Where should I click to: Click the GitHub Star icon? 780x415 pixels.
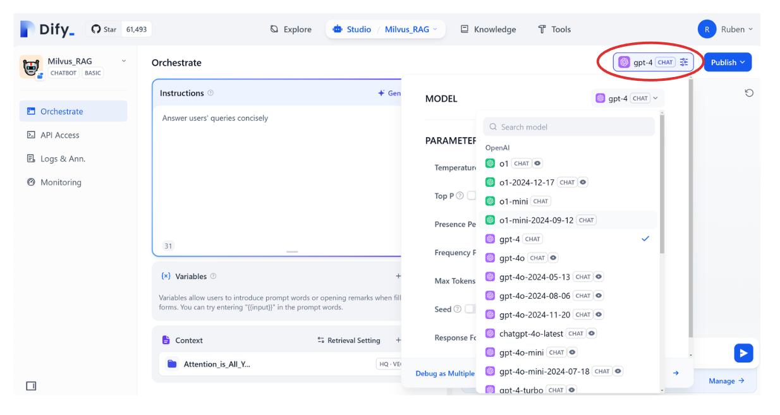coord(96,30)
